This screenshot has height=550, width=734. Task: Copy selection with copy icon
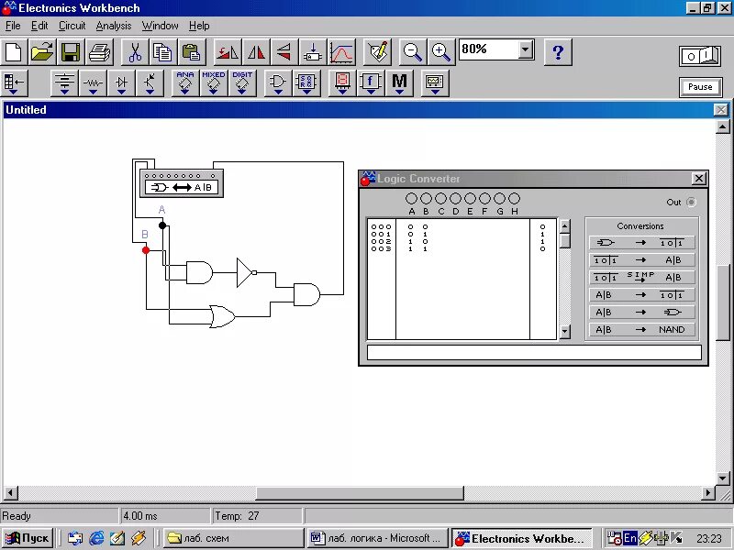[x=163, y=51]
